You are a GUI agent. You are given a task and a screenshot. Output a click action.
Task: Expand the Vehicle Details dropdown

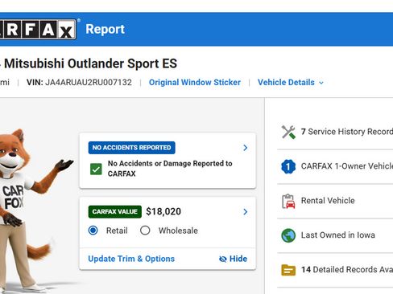[291, 83]
